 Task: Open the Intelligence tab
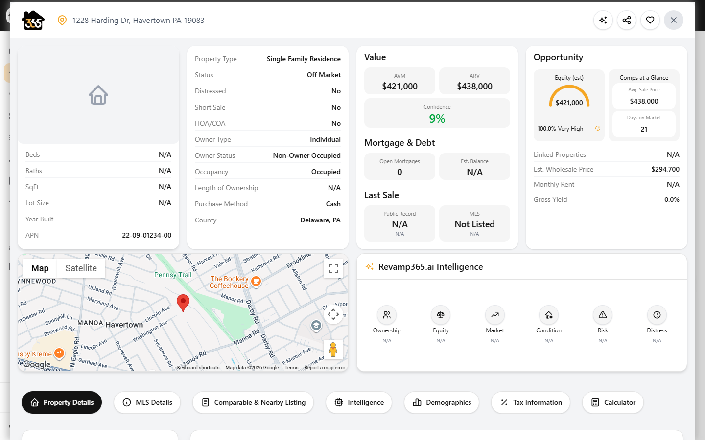pos(359,402)
